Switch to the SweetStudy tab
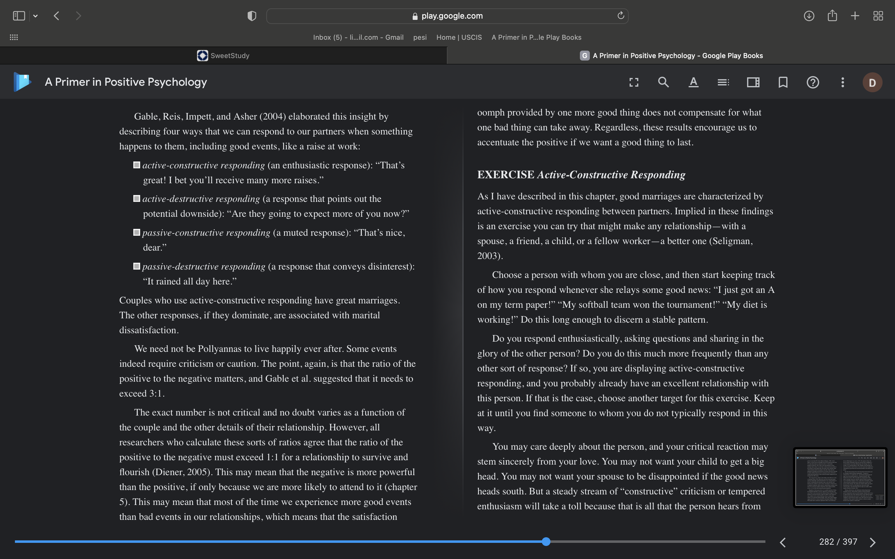The image size is (895, 559). click(223, 56)
